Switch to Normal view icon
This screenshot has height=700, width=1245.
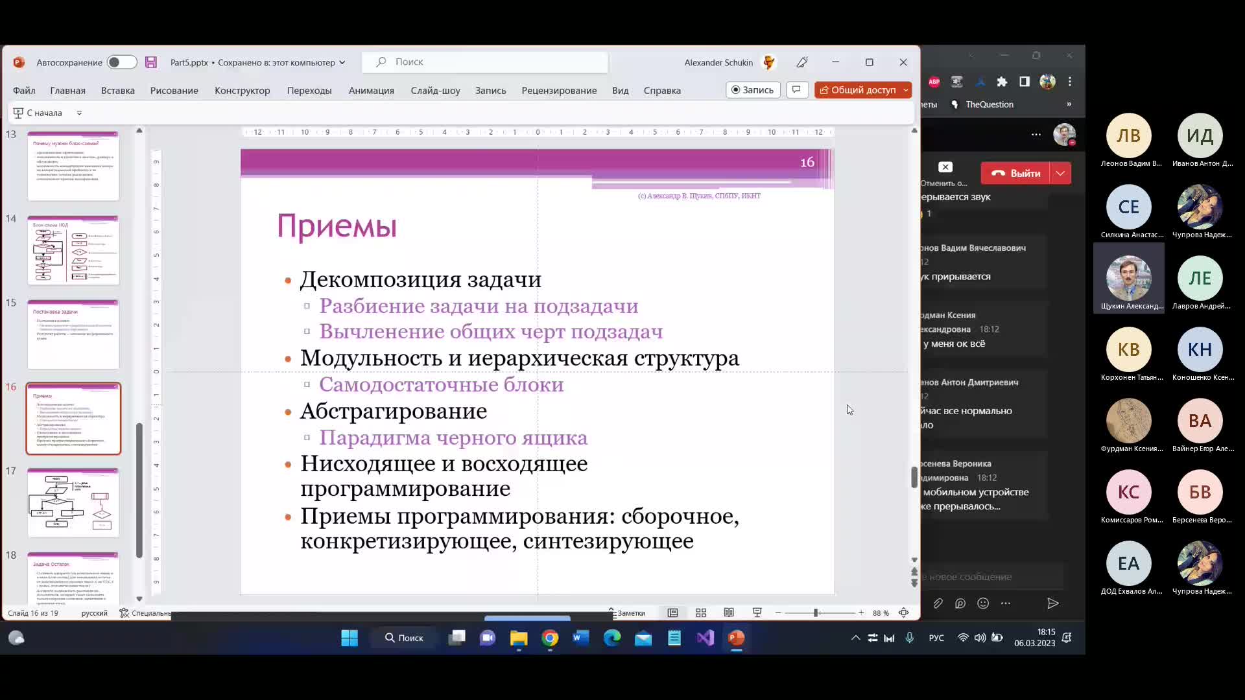(673, 613)
